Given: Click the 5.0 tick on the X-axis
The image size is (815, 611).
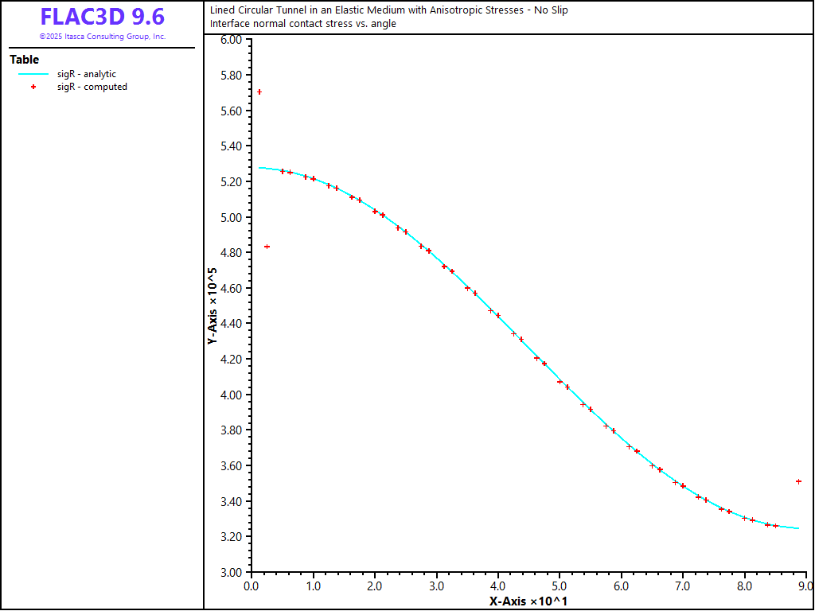Looking at the screenshot, I should [560, 586].
